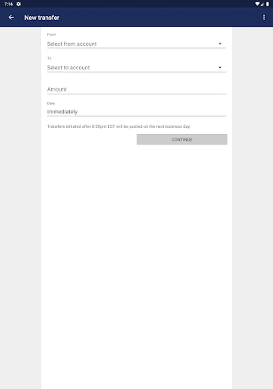Tap the 'New transfer' title

(x=42, y=18)
